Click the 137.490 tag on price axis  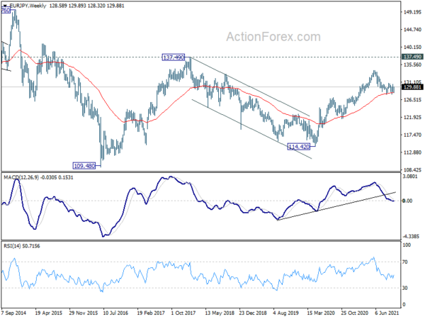(412, 57)
